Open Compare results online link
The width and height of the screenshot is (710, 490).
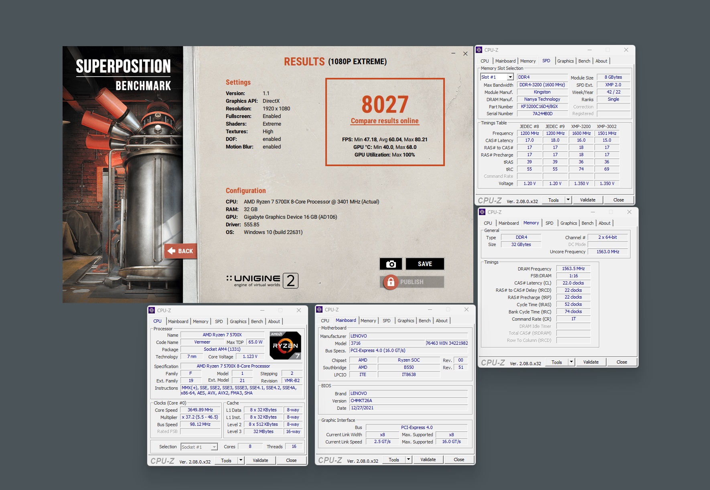[x=385, y=121]
